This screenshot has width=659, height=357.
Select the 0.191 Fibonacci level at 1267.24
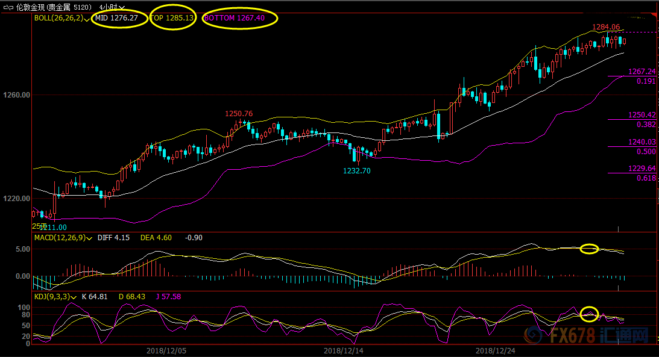pos(646,81)
